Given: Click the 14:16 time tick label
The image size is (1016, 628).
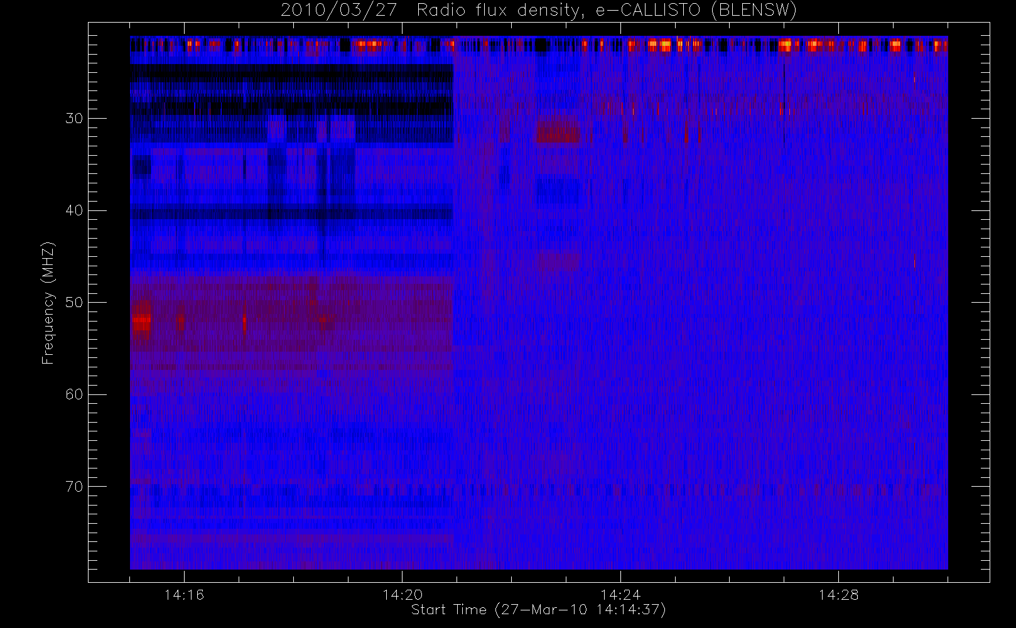Looking at the screenshot, I should point(184,595).
